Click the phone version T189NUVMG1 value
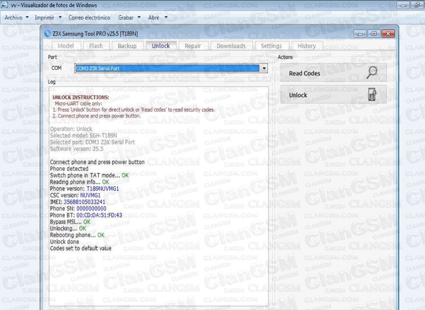This screenshot has width=425, height=310. (x=103, y=188)
